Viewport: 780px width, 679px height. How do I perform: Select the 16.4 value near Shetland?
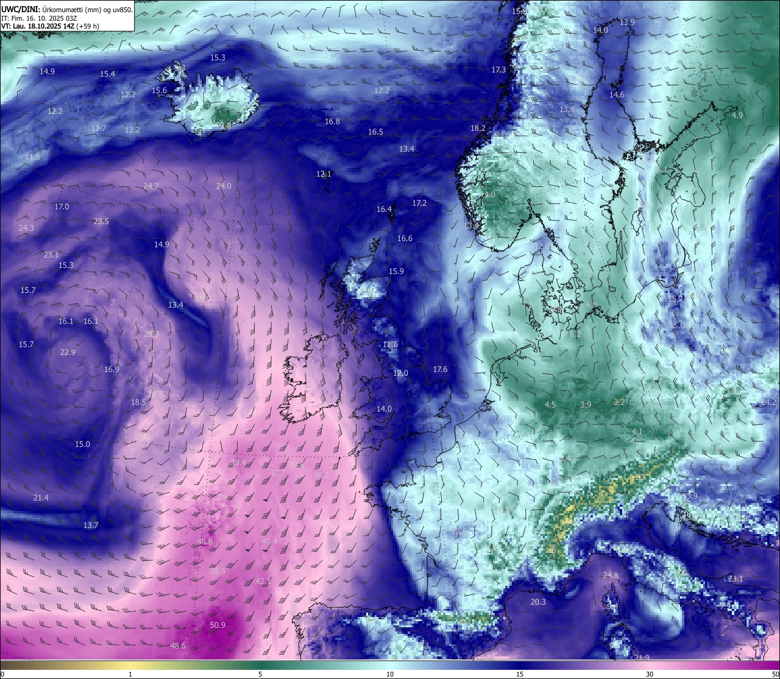click(x=384, y=209)
